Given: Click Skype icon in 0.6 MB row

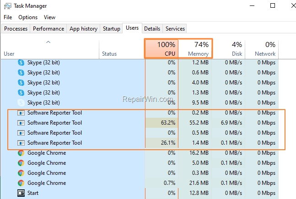Looking at the screenshot, I should tap(21, 73).
